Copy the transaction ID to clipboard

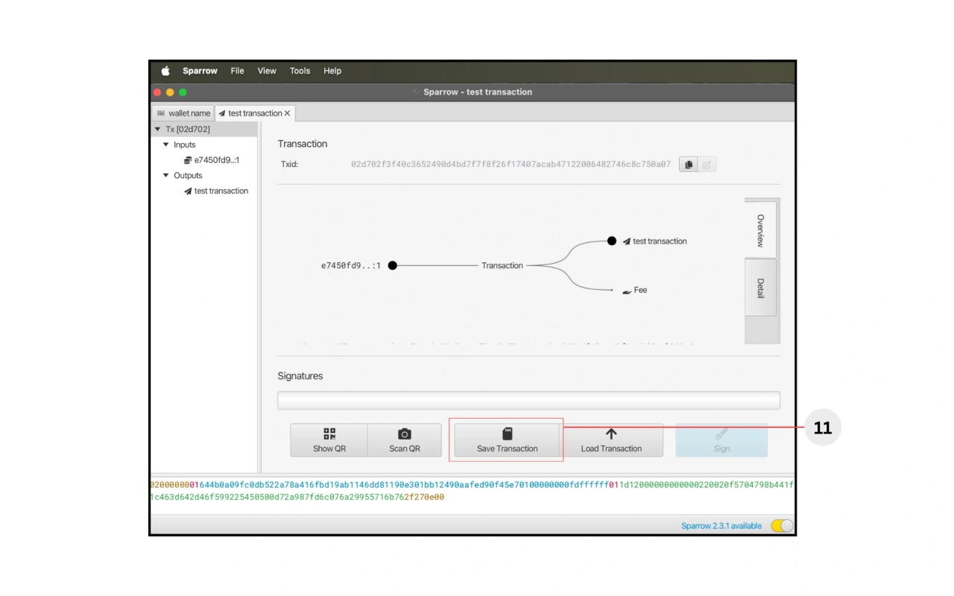point(689,165)
